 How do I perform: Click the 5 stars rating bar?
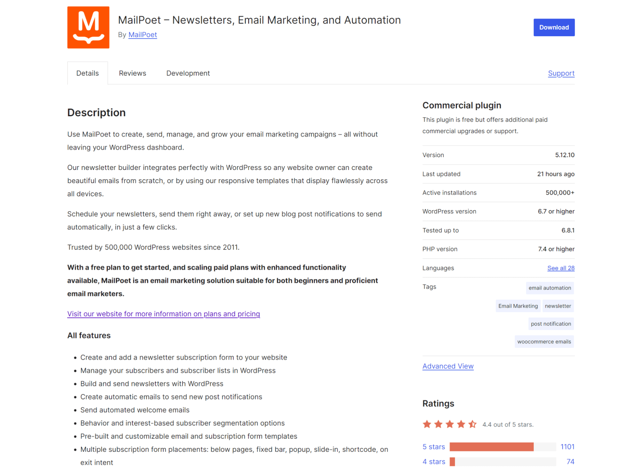pyautogui.click(x=503, y=447)
